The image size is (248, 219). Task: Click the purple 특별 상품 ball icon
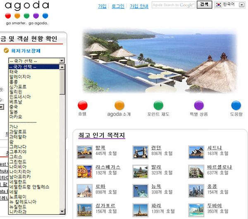199,105
